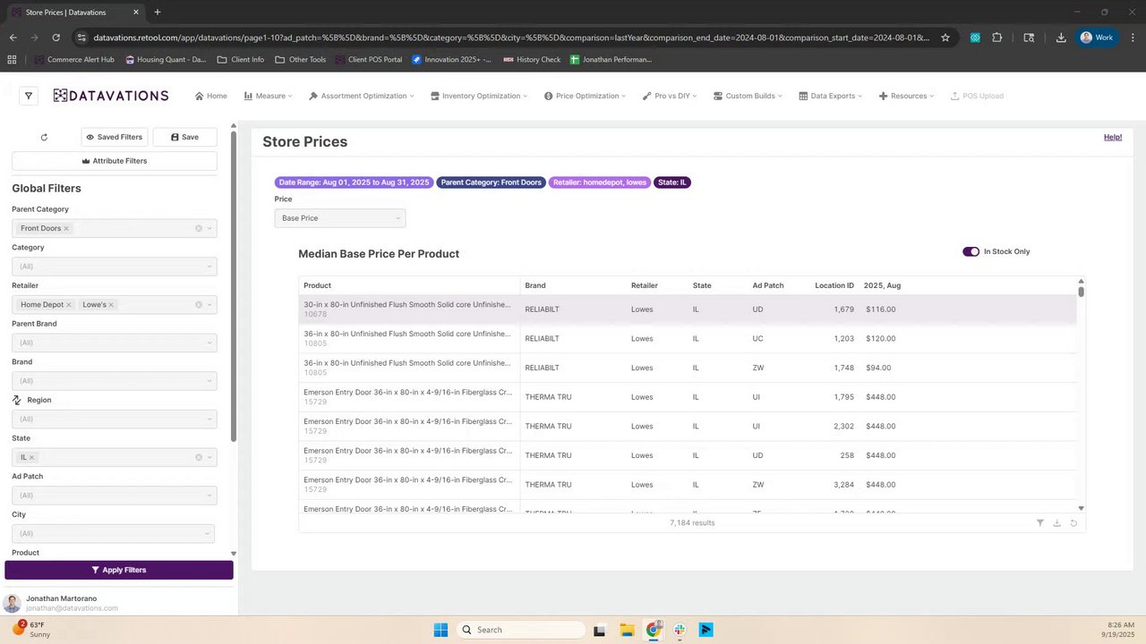Open the Commerce Alert Hub bookmark
The image size is (1146, 644).
tap(74, 60)
